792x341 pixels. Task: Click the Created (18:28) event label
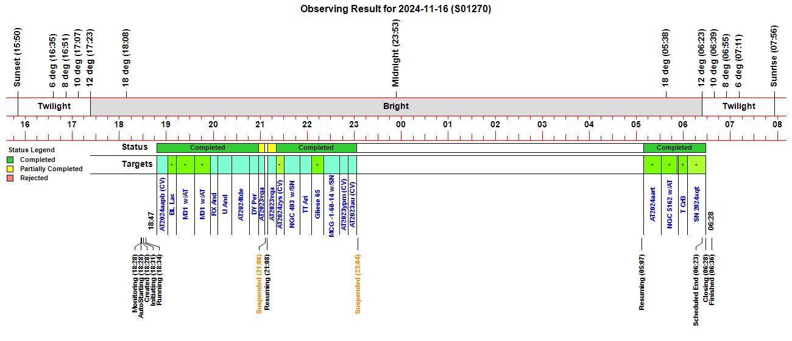tap(147, 278)
